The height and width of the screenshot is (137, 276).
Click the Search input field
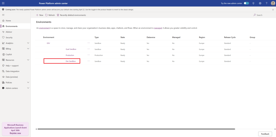point(259,15)
